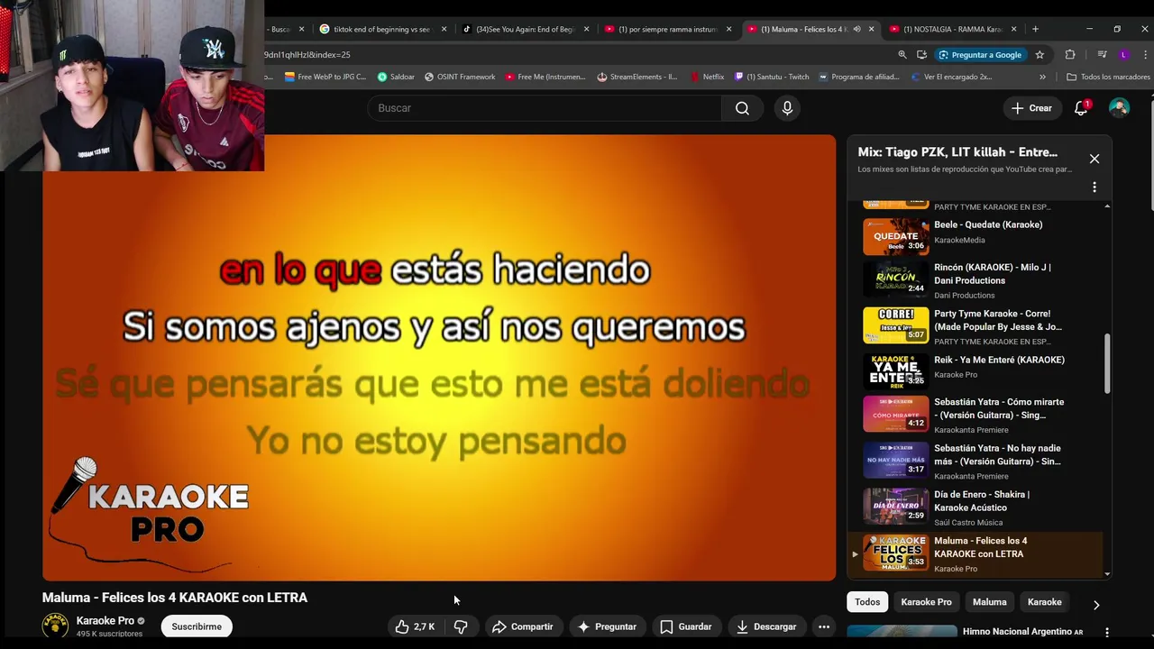Screen dimensions: 1154x649
Task: Open the Karaoke Pro channel name link
Action: (105, 620)
